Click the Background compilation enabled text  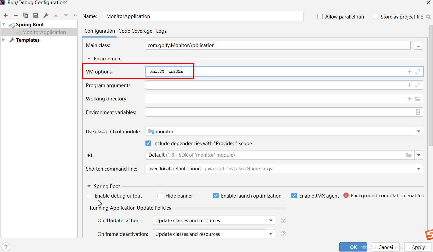click(x=387, y=195)
